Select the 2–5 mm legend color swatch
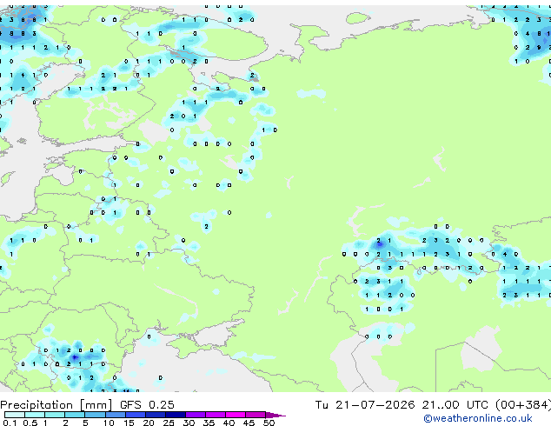This screenshot has width=551, height=426. tap(75, 415)
